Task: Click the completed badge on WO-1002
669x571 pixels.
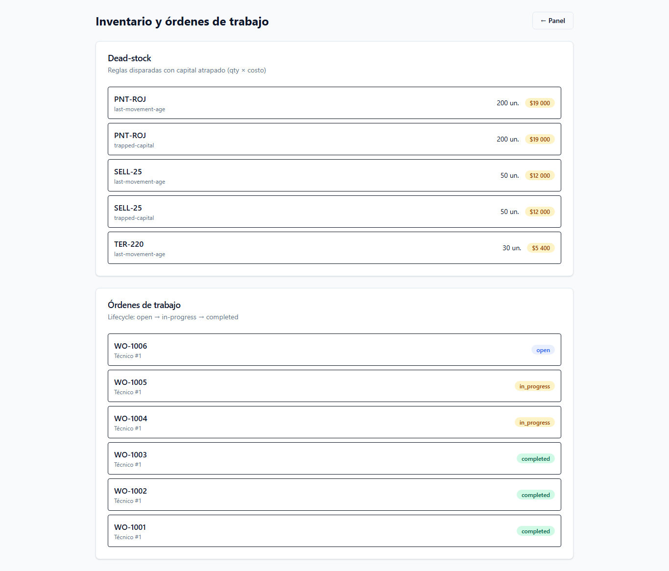Action: click(536, 495)
